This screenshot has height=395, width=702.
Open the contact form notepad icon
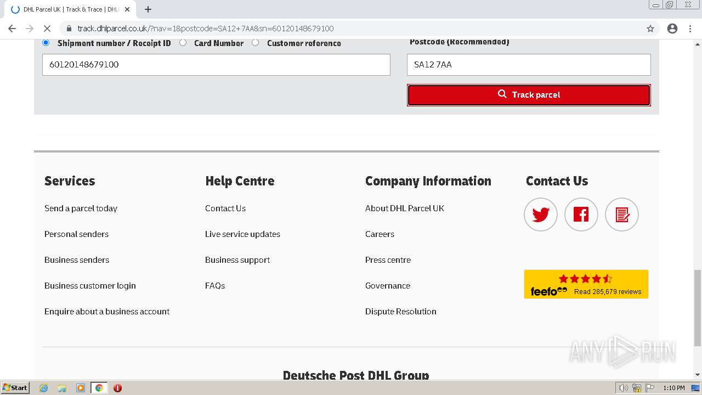click(622, 215)
